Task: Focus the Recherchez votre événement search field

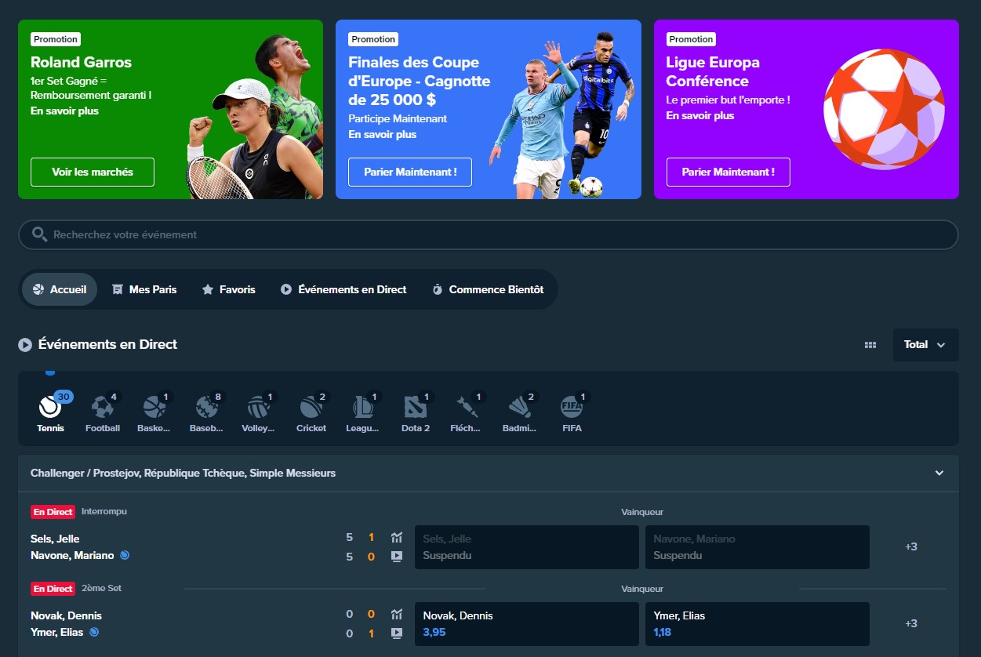Action: tap(488, 234)
